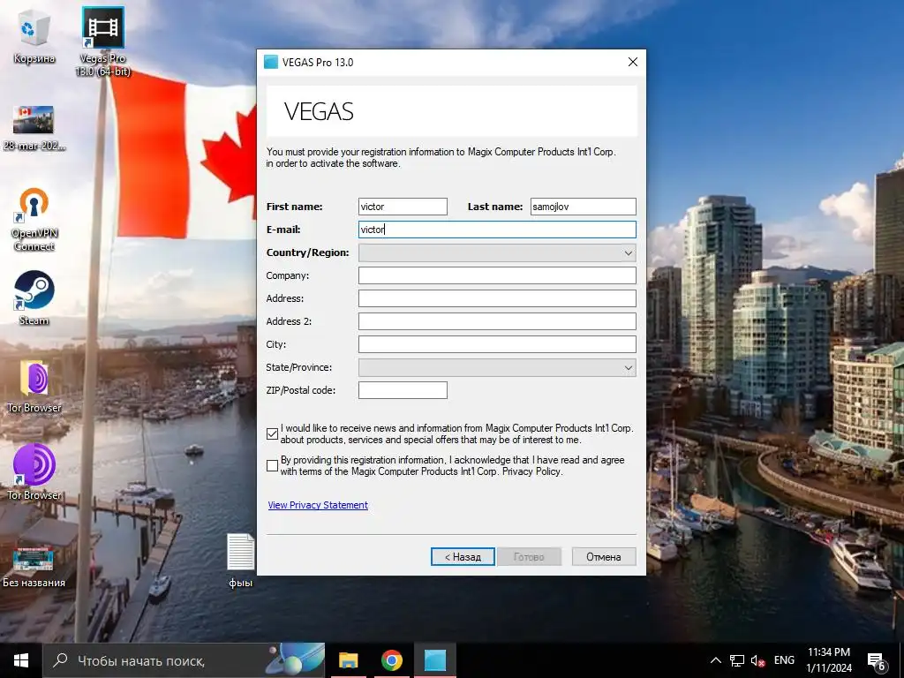904x678 pixels.
Task: Open the Recycle Bin (Корзина) desktop icon
Action: 34,37
